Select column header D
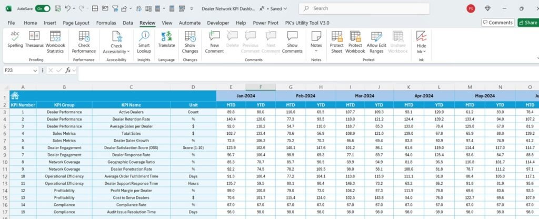The width and height of the screenshot is (539, 219). click(193, 87)
